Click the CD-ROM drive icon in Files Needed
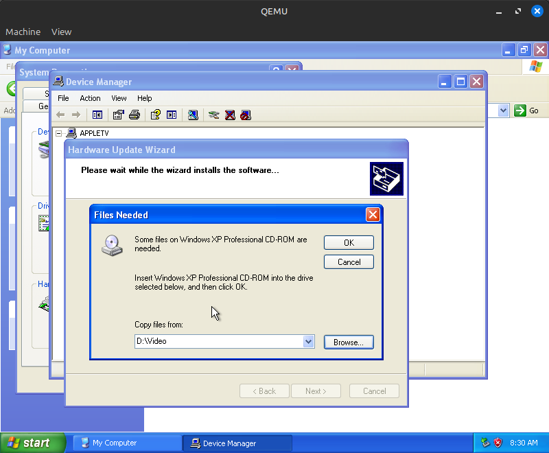The height and width of the screenshot is (453, 549). point(112,246)
